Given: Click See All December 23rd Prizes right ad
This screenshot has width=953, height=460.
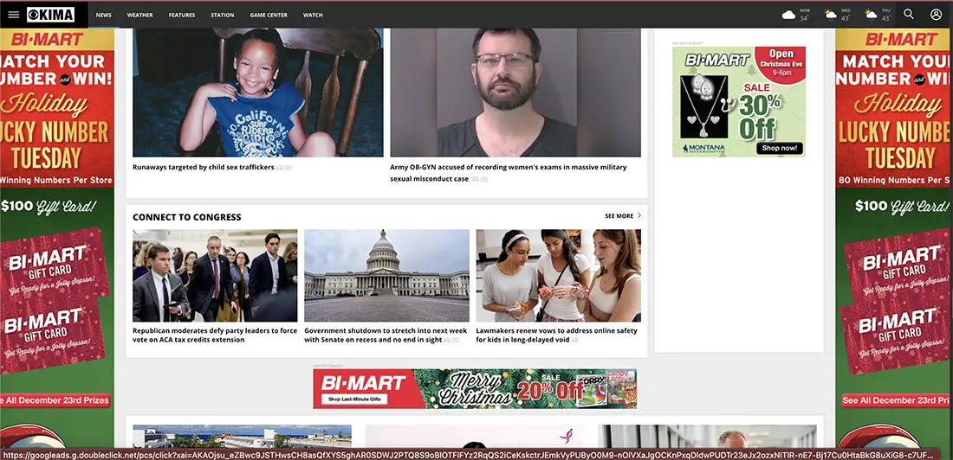Looking at the screenshot, I should [x=897, y=400].
